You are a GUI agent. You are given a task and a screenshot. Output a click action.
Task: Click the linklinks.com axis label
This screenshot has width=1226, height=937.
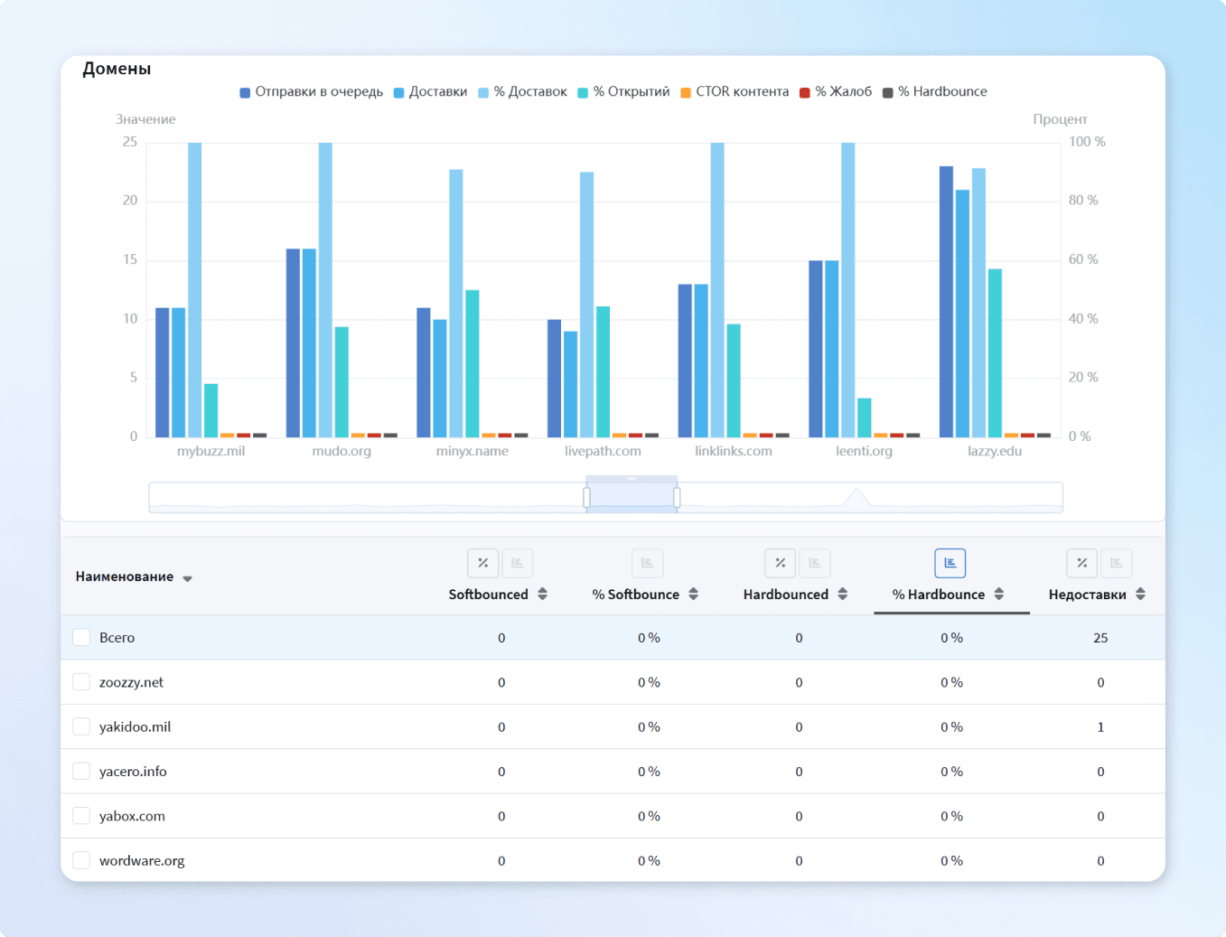(x=734, y=451)
